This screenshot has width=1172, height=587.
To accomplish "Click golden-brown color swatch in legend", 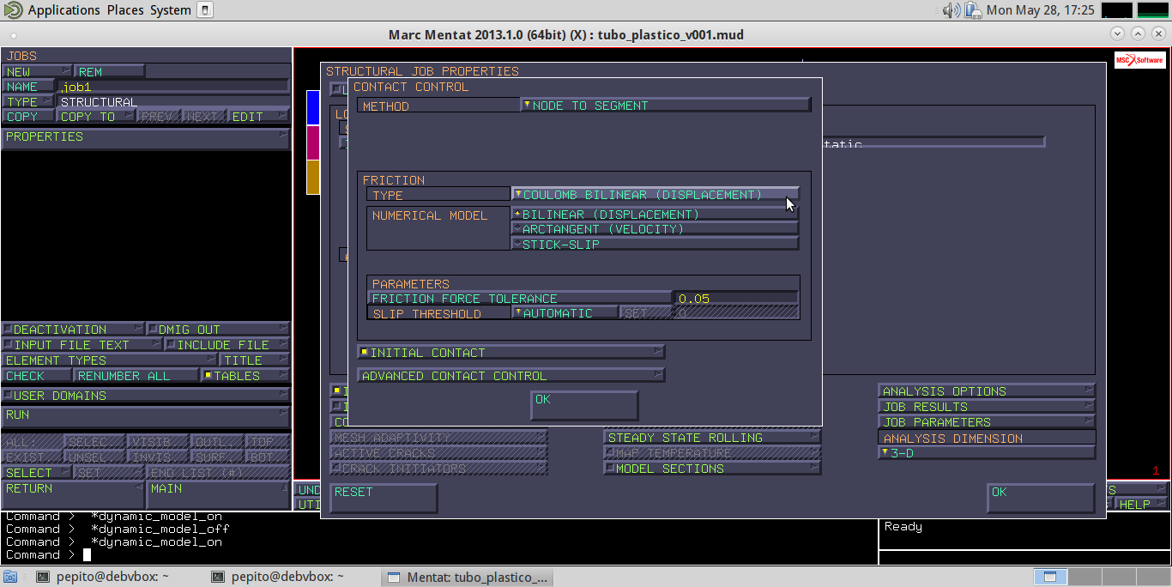I will point(313,178).
